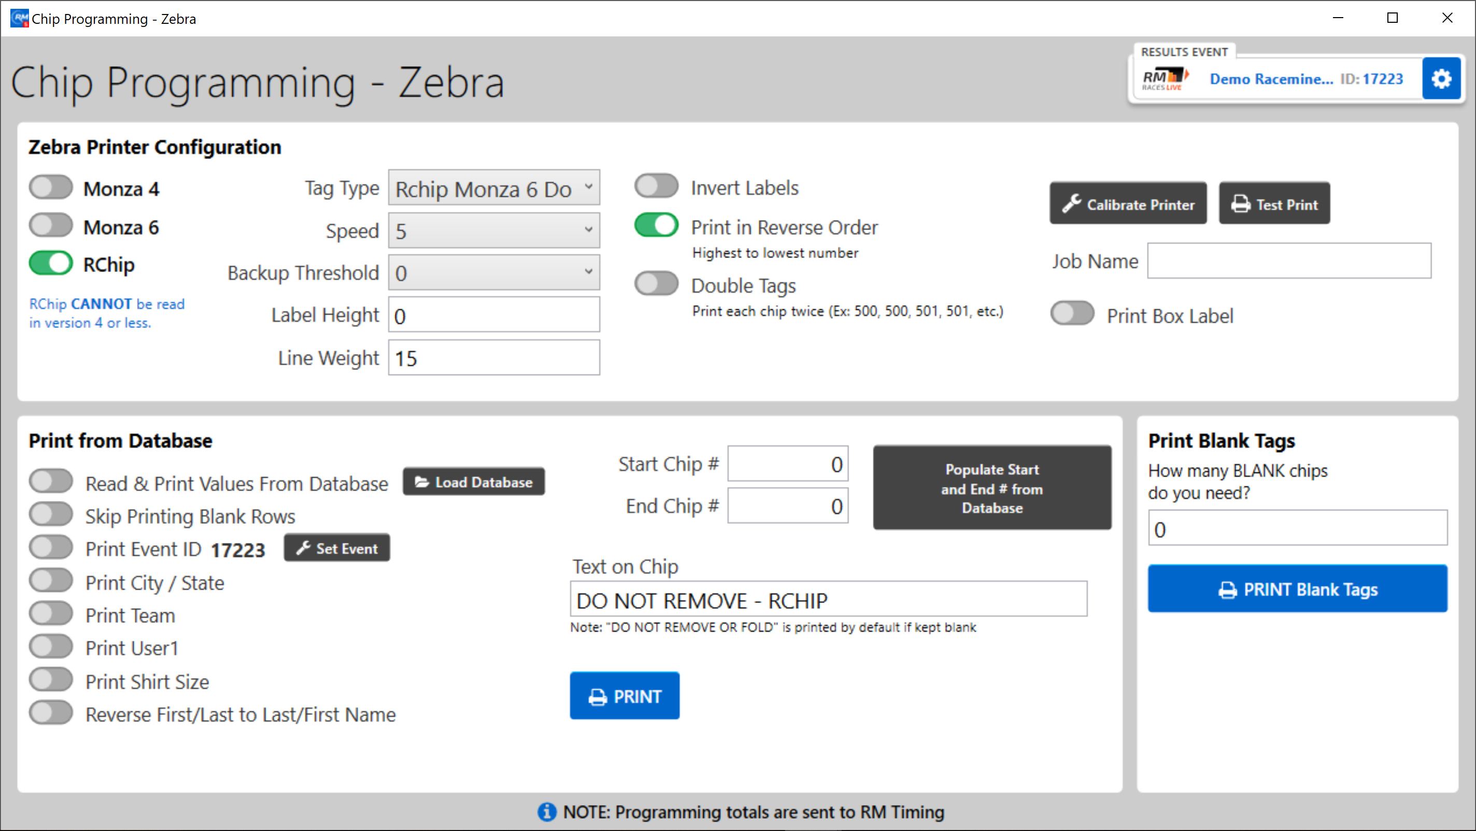
Task: Click 'Print each chip twice' description
Action: pyautogui.click(x=847, y=311)
